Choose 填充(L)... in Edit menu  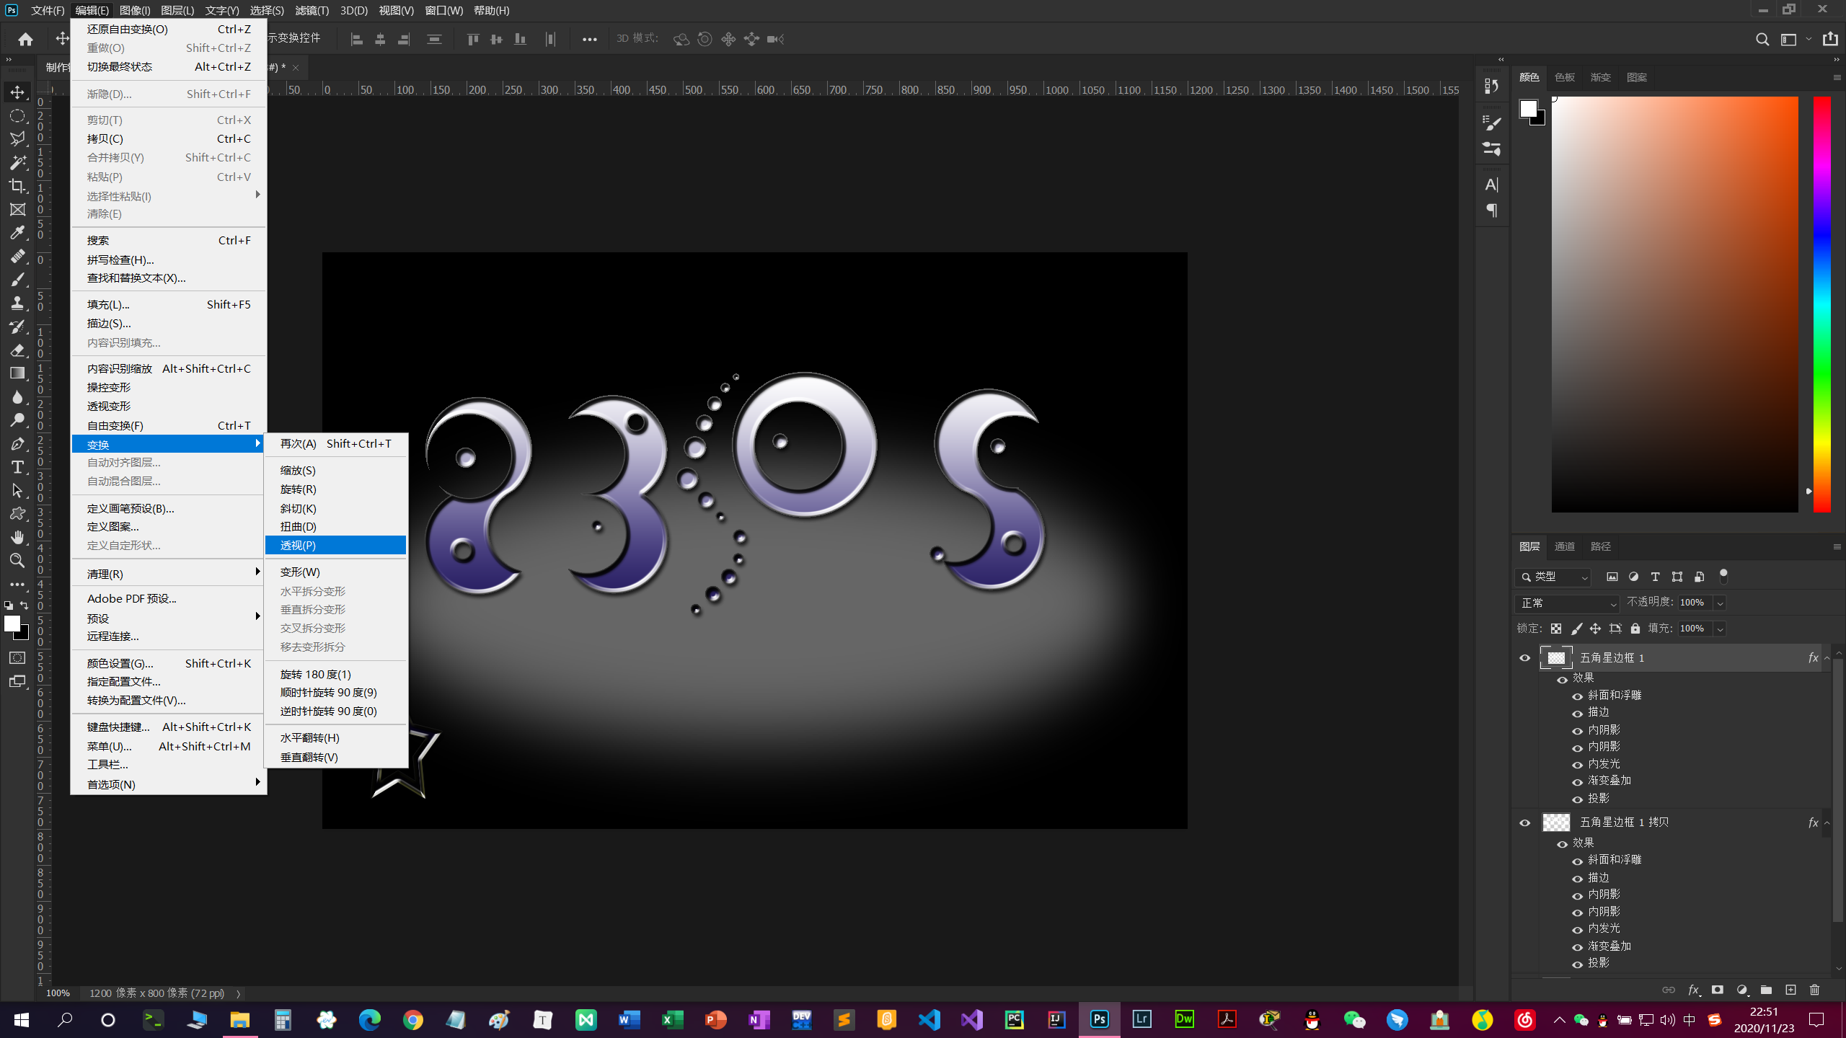click(169, 305)
